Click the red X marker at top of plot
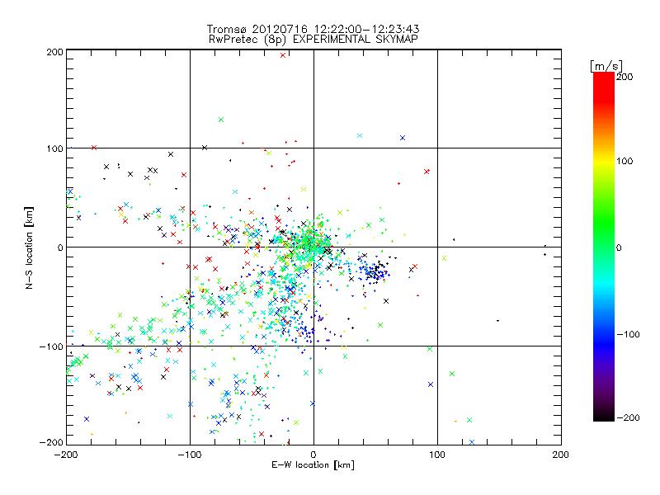 283,55
